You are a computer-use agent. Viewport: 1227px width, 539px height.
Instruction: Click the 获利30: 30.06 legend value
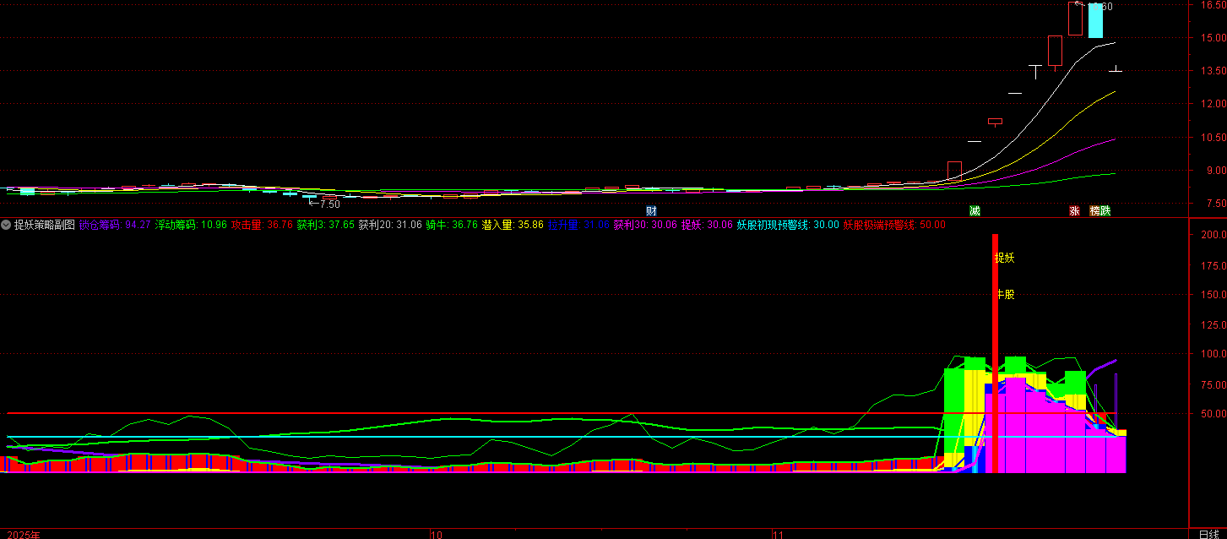point(645,225)
